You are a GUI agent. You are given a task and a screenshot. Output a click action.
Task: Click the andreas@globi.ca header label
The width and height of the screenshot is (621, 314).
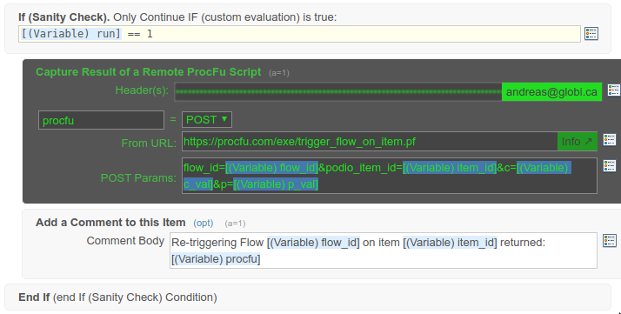(x=551, y=92)
